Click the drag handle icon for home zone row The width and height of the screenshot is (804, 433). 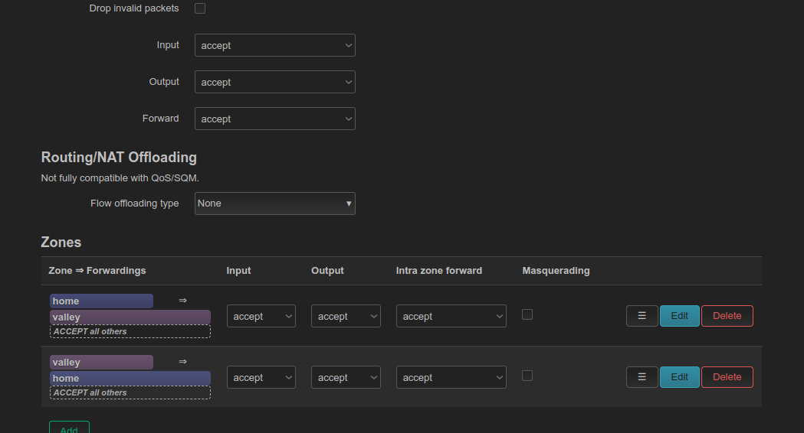click(x=642, y=316)
